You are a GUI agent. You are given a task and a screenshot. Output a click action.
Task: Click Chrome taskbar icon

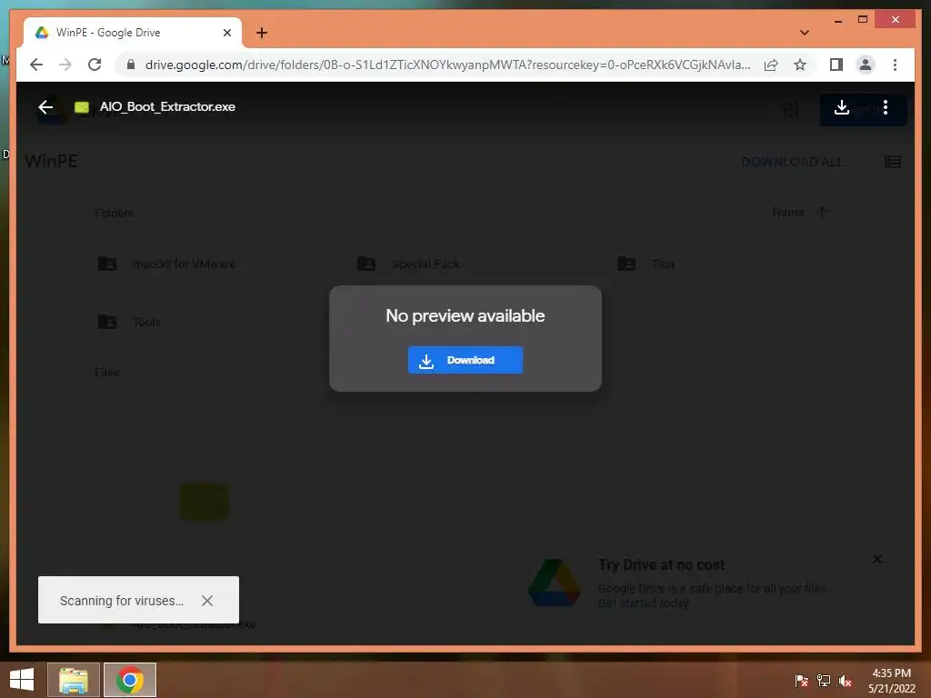pos(129,680)
